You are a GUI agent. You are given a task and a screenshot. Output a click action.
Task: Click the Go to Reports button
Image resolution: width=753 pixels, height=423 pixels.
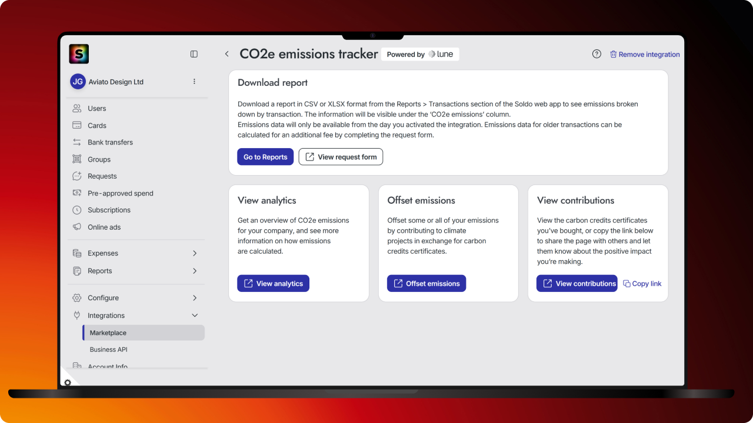point(265,157)
